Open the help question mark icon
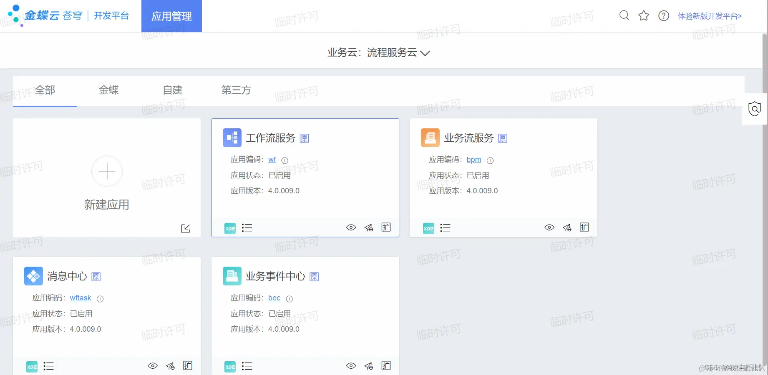This screenshot has width=768, height=375. 664,16
